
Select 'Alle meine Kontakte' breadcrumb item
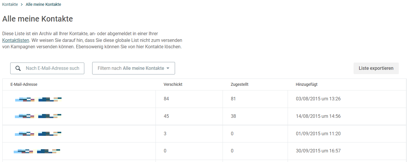pos(43,4)
